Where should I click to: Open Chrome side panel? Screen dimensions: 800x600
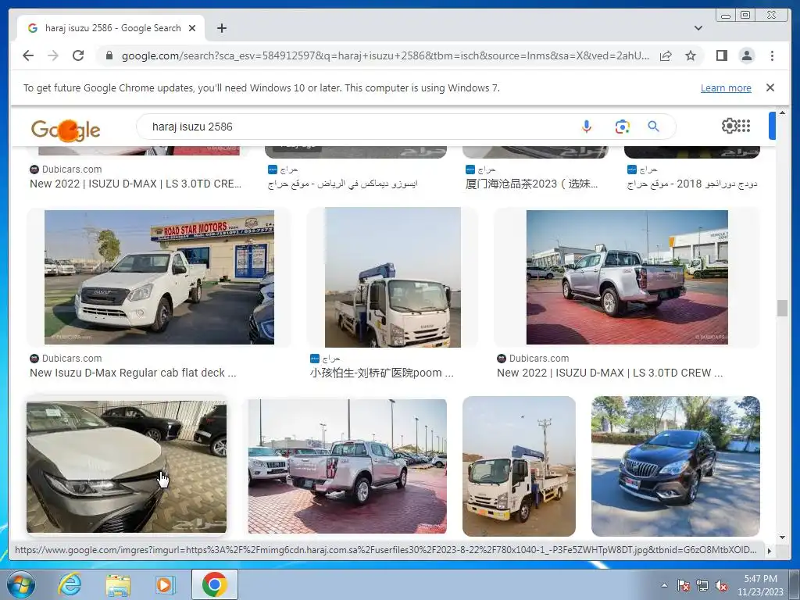click(x=721, y=55)
